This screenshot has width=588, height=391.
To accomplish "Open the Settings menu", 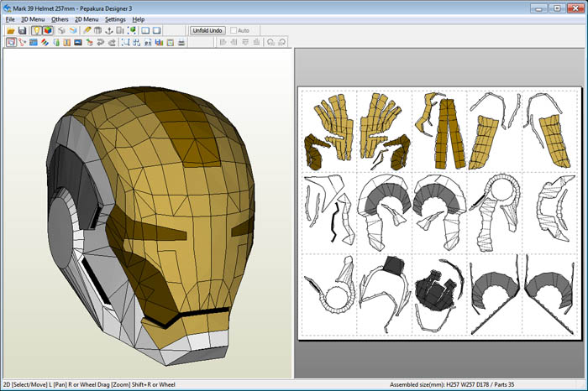I will pyautogui.click(x=116, y=19).
